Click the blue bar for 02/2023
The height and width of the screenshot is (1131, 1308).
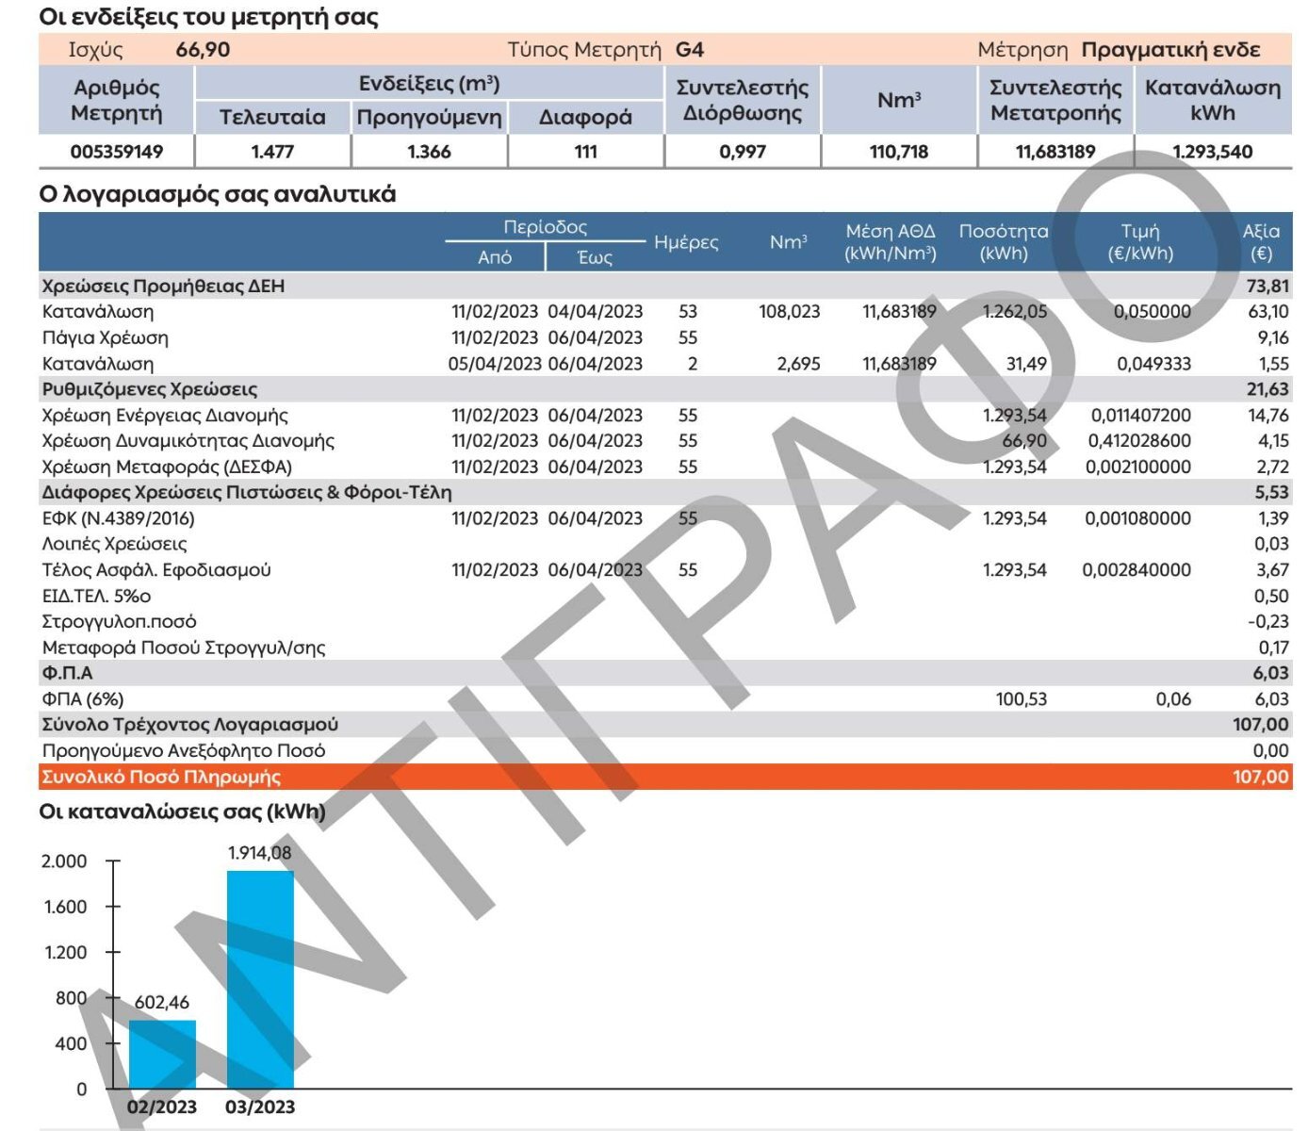coord(162,1055)
